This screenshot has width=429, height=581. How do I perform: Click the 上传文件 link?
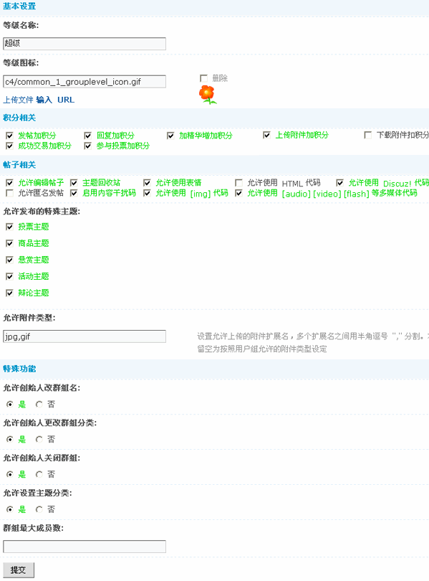tap(18, 100)
